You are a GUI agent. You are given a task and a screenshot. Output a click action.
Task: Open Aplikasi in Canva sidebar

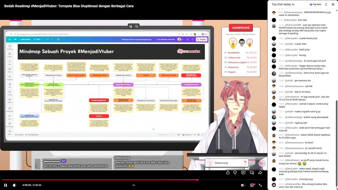pyautogui.click(x=10, y=100)
